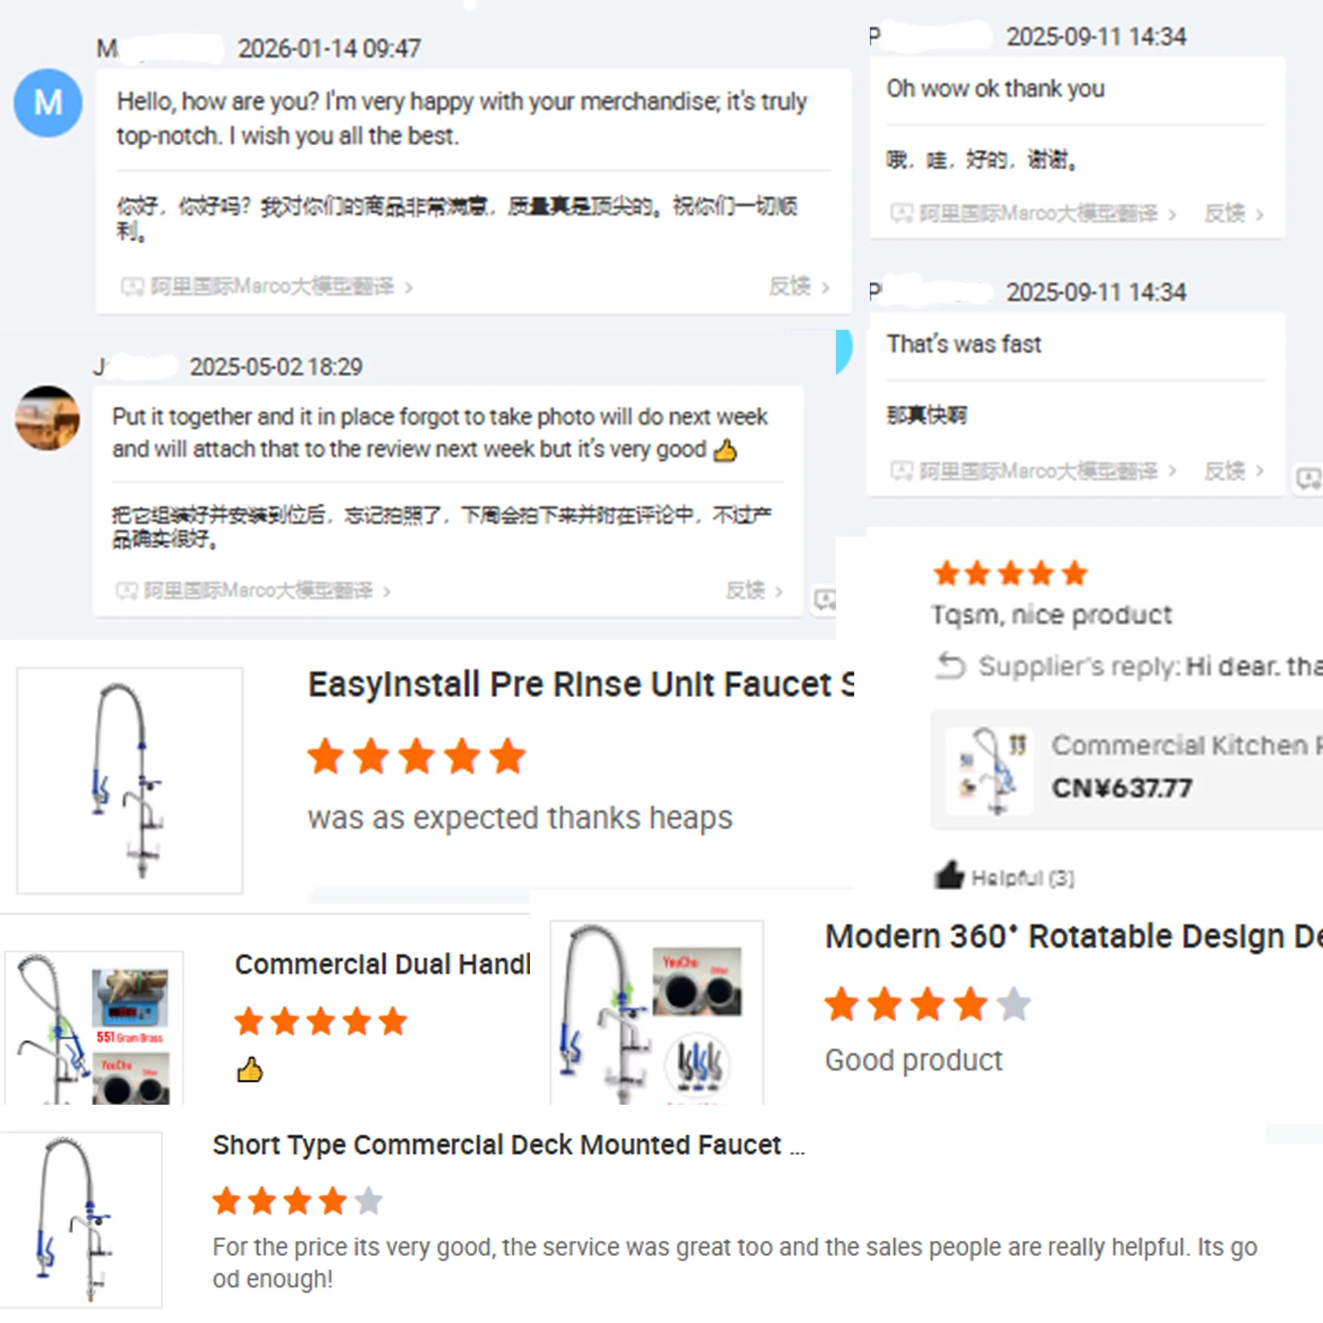Click the thumbs-up emoji under Commercial Dual Handle
Viewport: 1323px width, 1323px height.
click(250, 1070)
